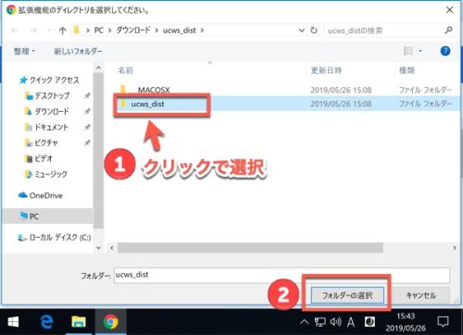Click the フォルダー name input field

282,275
